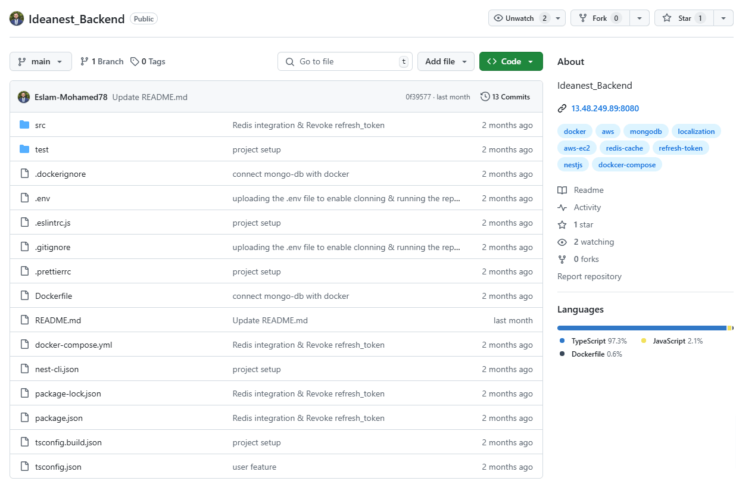Open the 13 Commits history link
The height and width of the screenshot is (484, 736).
pyautogui.click(x=505, y=96)
